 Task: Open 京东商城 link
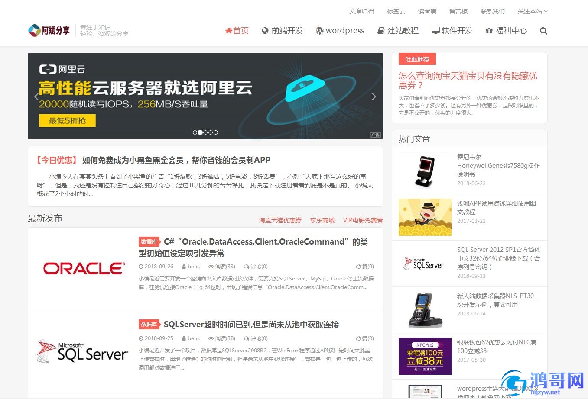[x=322, y=220]
